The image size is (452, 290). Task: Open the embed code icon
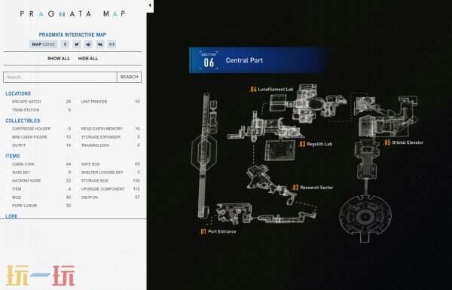111,44
